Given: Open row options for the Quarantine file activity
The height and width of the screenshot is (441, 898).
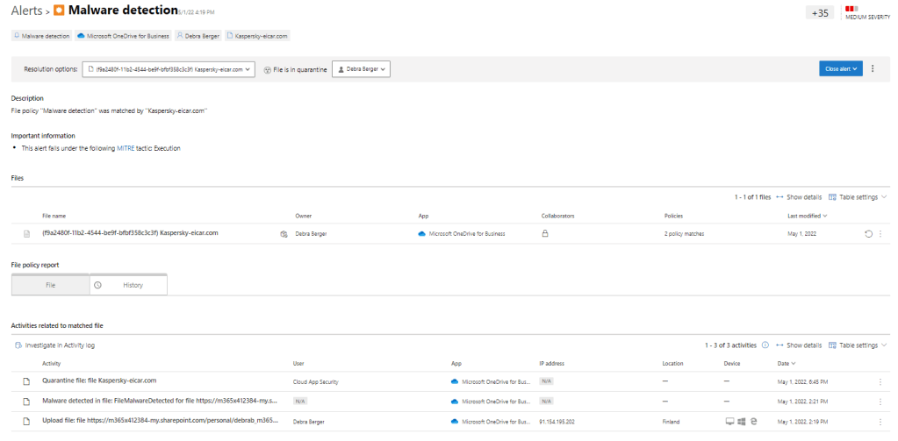Looking at the screenshot, I should point(880,381).
